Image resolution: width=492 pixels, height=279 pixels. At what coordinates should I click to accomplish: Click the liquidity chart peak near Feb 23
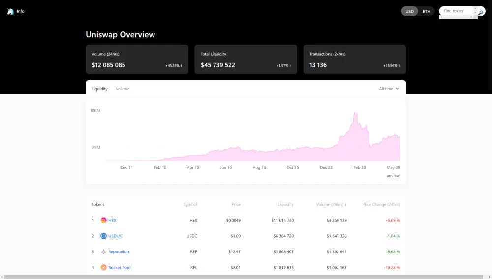click(356, 113)
